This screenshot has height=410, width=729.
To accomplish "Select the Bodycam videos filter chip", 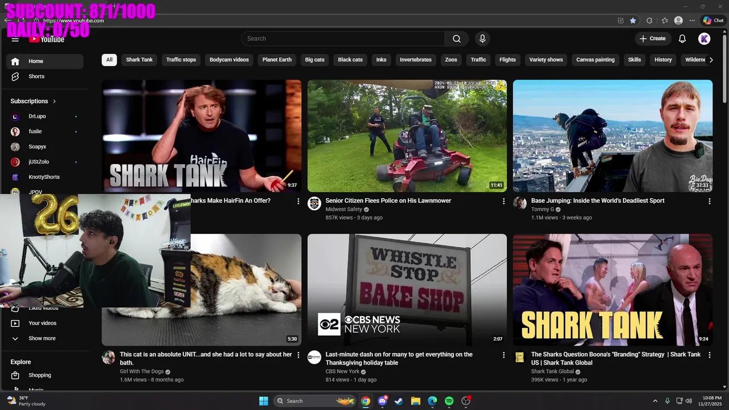I will pyautogui.click(x=229, y=60).
